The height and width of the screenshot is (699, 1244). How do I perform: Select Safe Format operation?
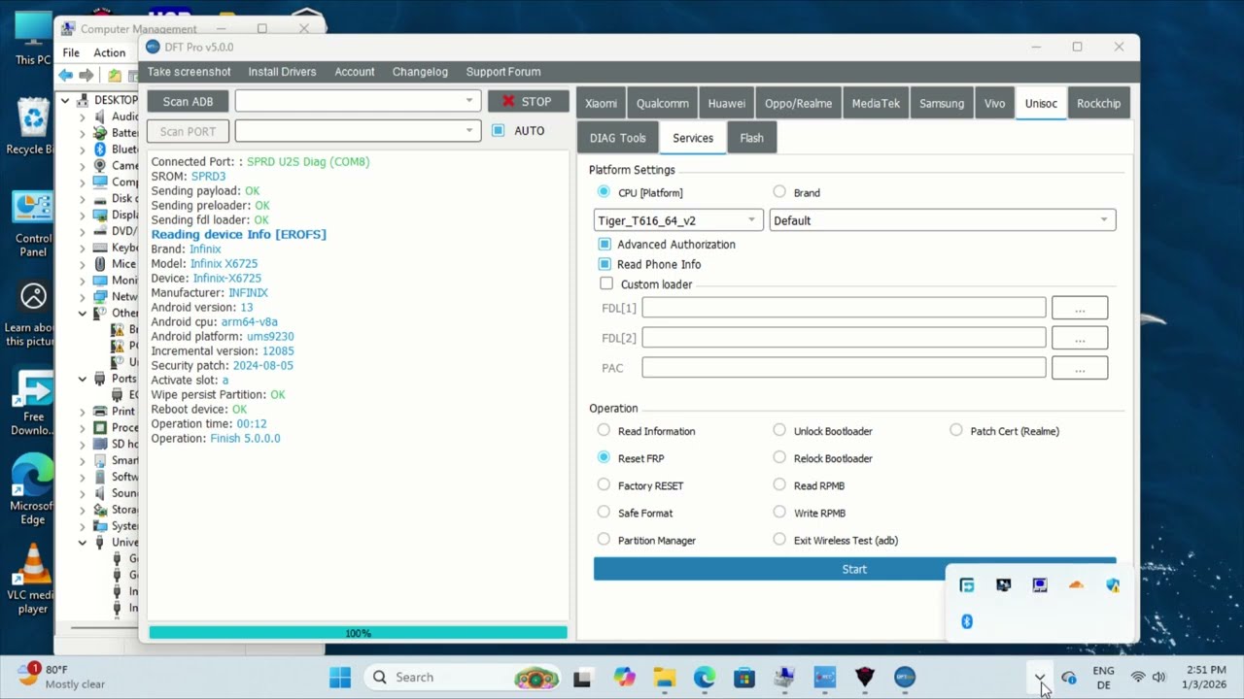(x=605, y=512)
